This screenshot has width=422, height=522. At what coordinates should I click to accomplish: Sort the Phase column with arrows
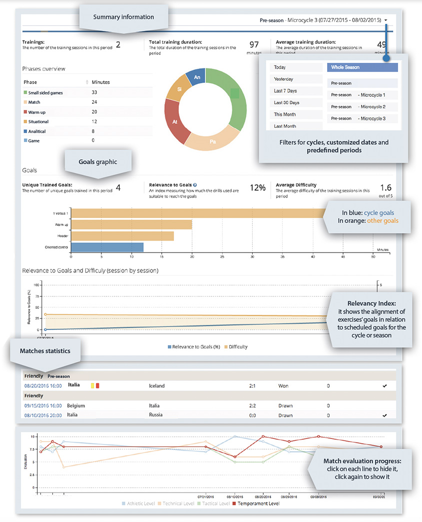pos(87,82)
